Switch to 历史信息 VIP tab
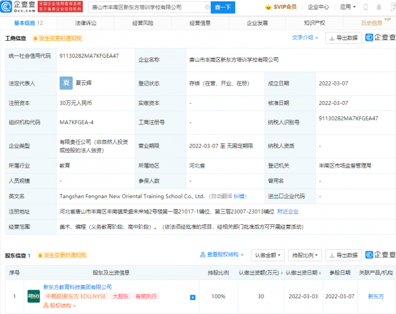The width and height of the screenshot is (396, 314). [x=371, y=23]
